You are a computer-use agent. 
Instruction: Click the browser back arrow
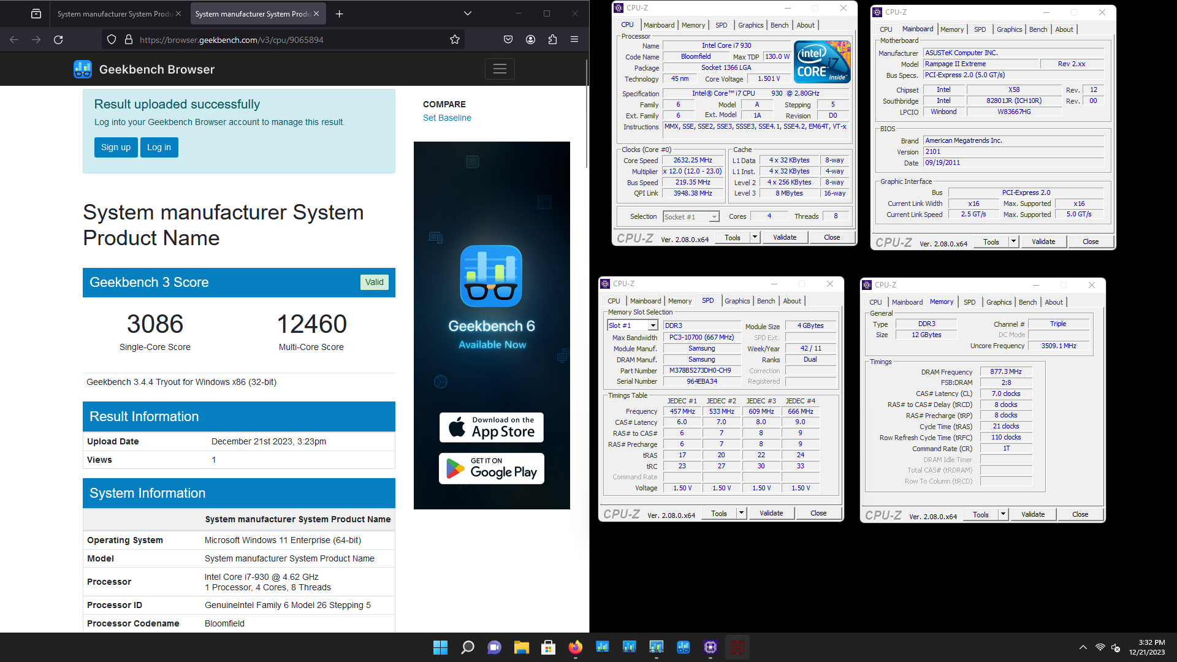coord(14,40)
